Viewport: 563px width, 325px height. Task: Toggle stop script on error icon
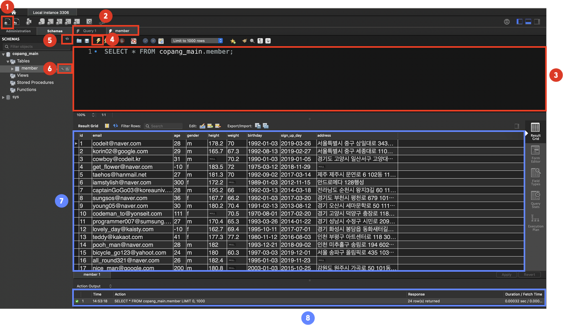(x=133, y=41)
